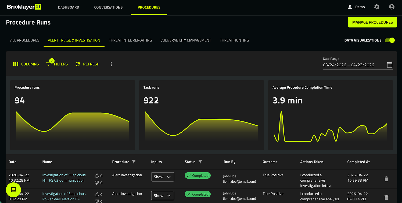This screenshot has width=402, height=203.
Task: Open Investigation of Suspicious PowerShell Alert link
Action: (x=64, y=197)
